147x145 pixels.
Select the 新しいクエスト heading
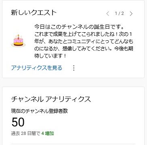click(x=34, y=13)
